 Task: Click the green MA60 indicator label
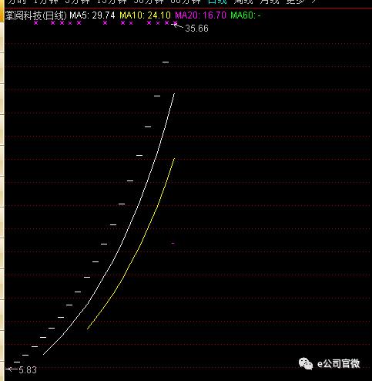point(246,15)
